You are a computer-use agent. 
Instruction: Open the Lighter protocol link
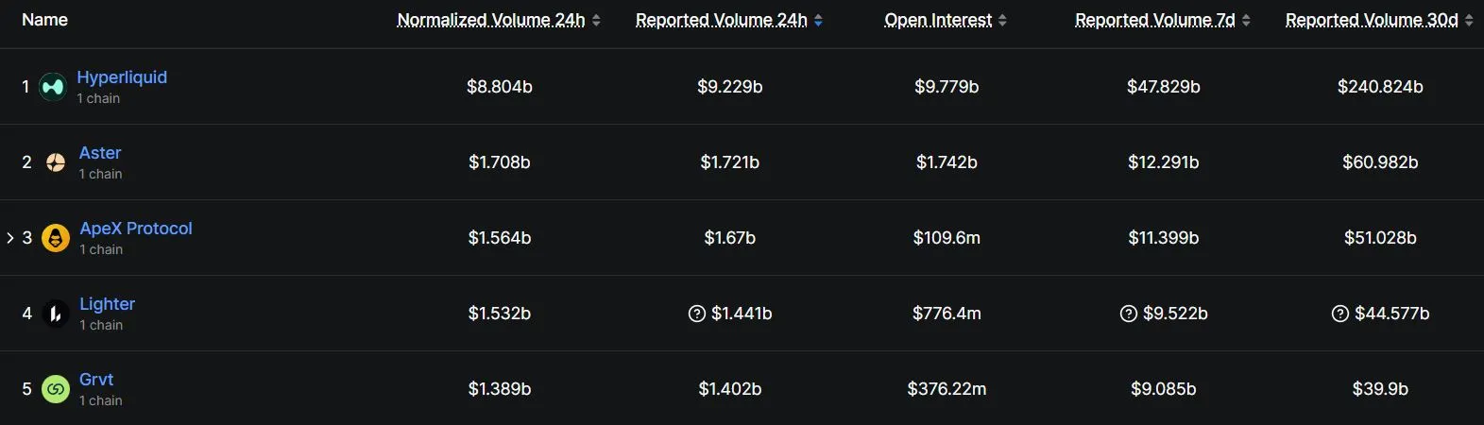(x=107, y=304)
